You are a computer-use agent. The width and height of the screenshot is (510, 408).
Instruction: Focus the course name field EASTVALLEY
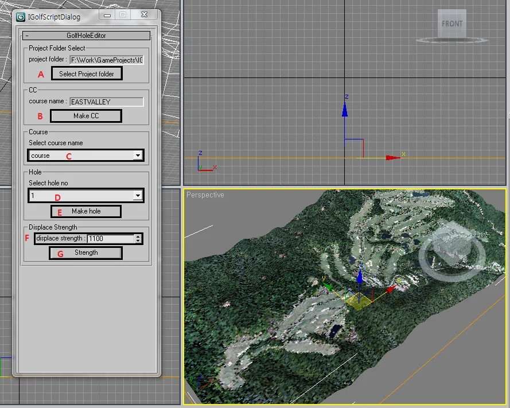point(107,102)
